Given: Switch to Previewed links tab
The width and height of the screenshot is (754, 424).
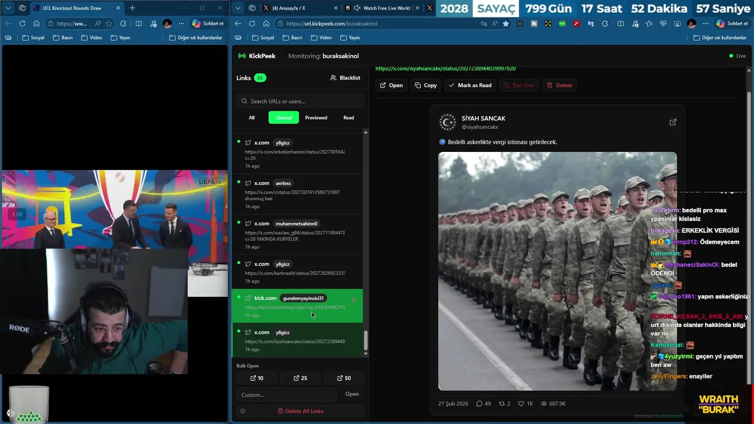Looking at the screenshot, I should (316, 118).
